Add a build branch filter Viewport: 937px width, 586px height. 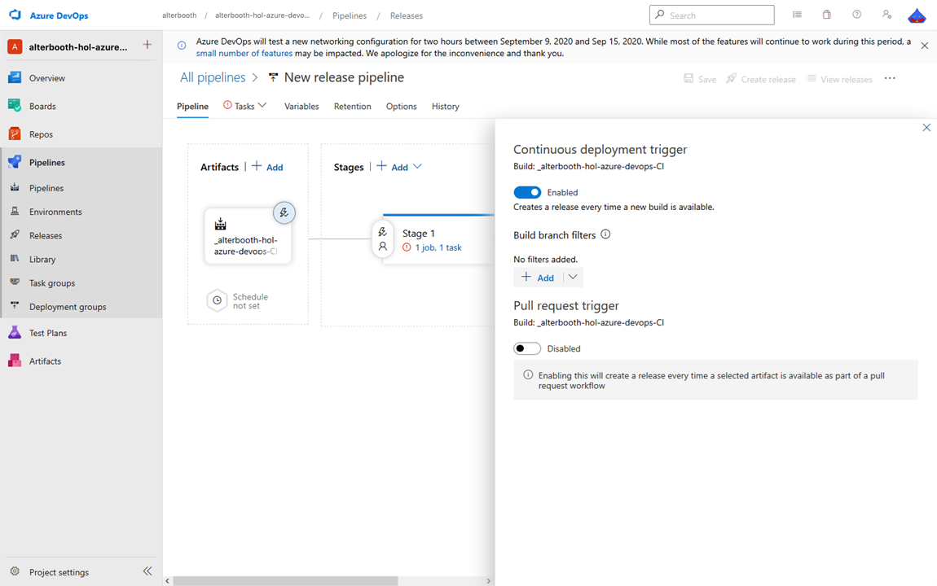click(538, 278)
